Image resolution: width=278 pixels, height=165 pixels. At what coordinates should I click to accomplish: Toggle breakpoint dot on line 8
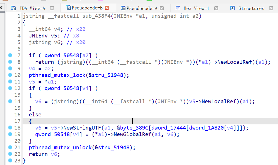pyautogui.click(x=10, y=62)
